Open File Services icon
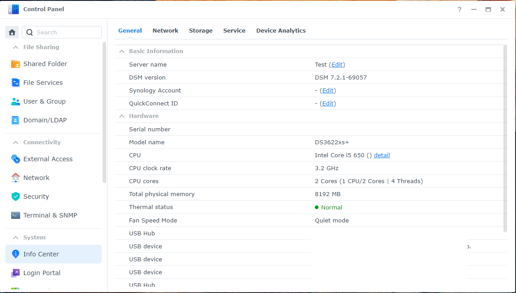This screenshot has height=293, width=516. pos(16,83)
